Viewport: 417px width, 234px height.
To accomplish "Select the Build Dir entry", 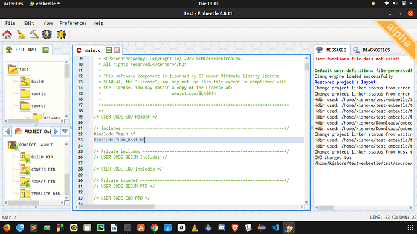I will click(x=42, y=157).
